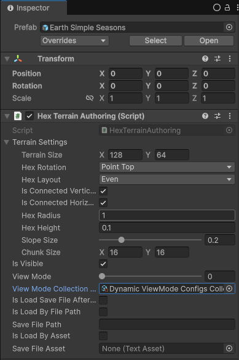239x360 pixels.
Task: Open the Inspector tab's three-dot menu
Action: coord(237,7)
